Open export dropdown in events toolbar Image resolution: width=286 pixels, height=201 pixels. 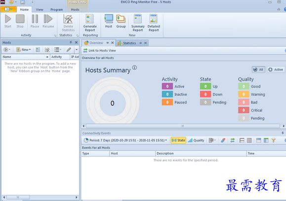(212, 140)
